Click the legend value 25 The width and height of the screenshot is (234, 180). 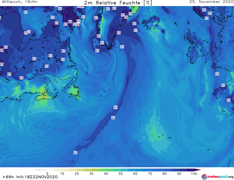pos(77,174)
